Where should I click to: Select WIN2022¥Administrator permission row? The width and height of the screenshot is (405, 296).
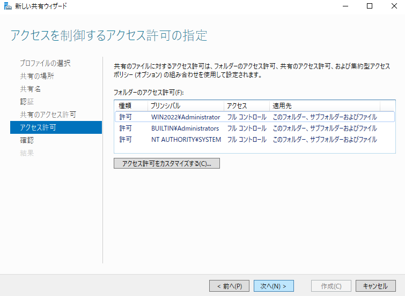click(x=186, y=117)
